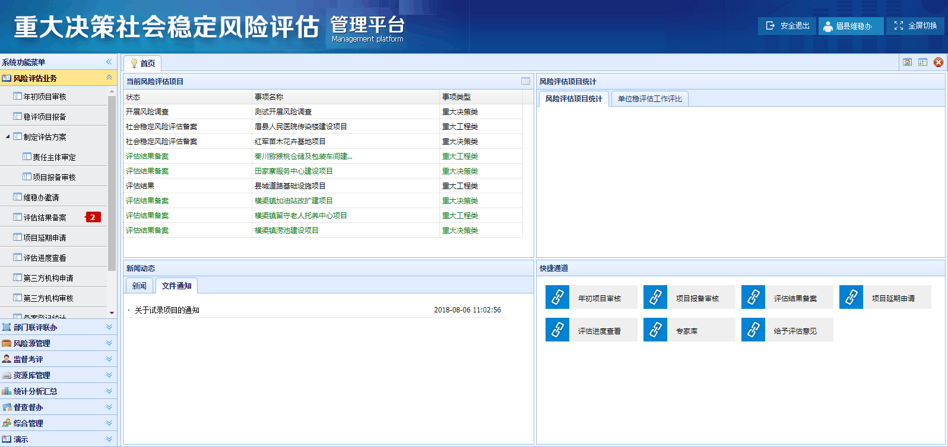Click the home icon in the tab toolbar
Viewport: 948px width, 447px height.
point(907,62)
